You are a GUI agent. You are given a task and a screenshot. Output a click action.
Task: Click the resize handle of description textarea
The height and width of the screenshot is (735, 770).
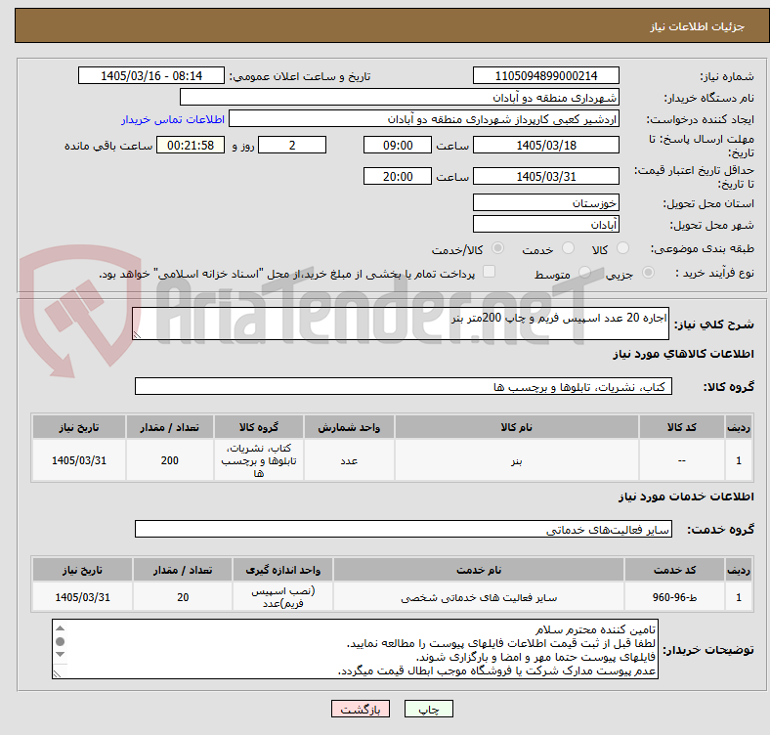pyautogui.click(x=137, y=335)
